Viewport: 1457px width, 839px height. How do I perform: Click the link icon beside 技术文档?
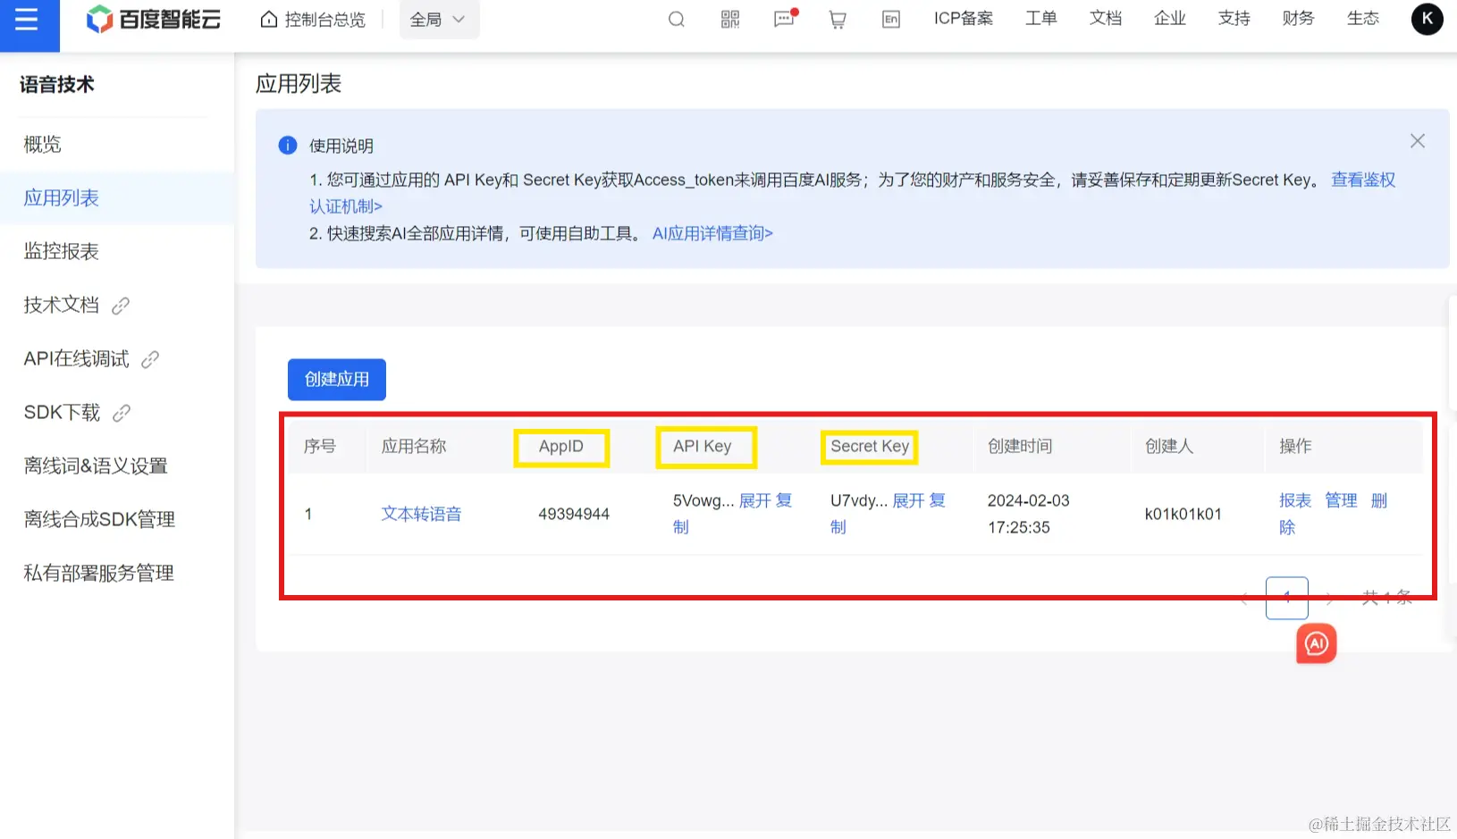pos(121,306)
